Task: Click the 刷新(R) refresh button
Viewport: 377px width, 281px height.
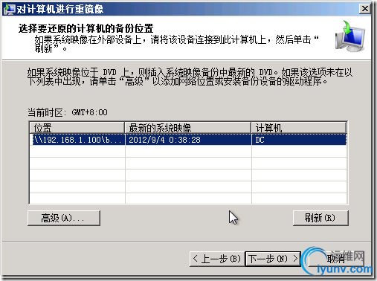Action: pos(320,218)
